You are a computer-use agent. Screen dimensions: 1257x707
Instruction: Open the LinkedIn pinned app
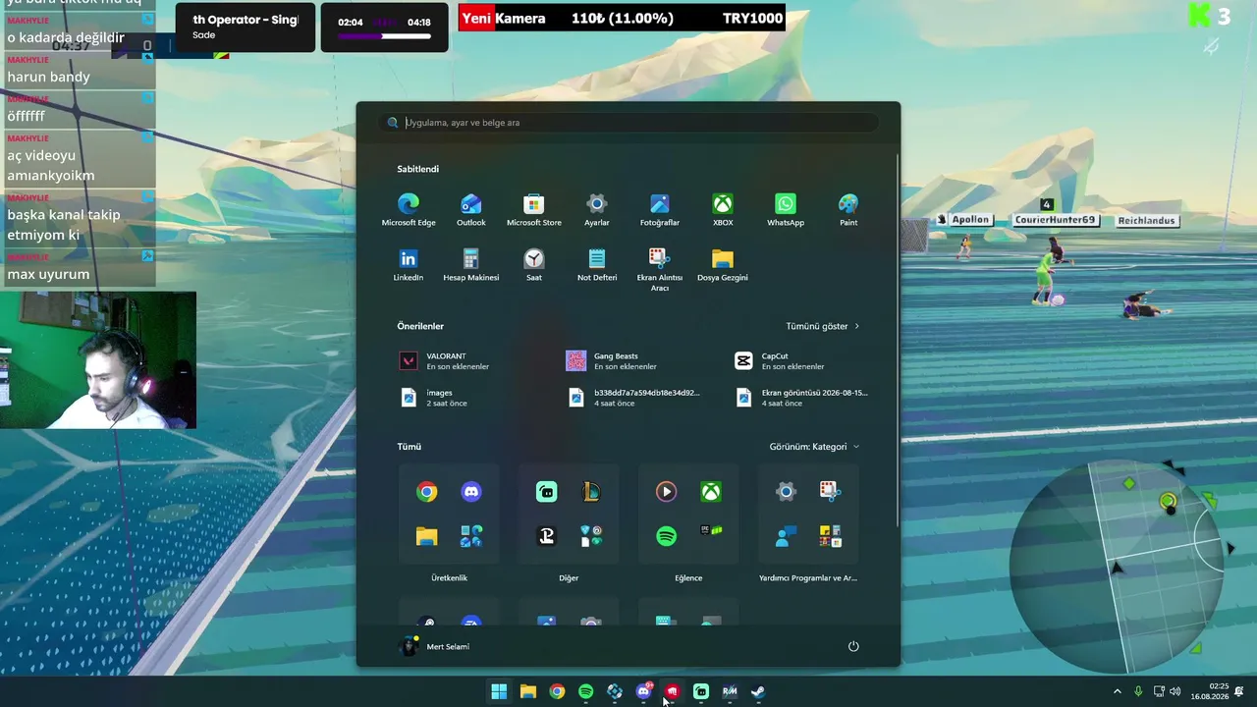409,265
